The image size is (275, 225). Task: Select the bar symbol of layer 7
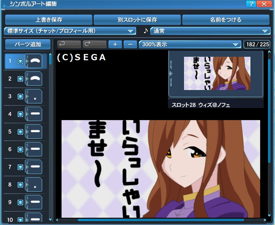pos(34,167)
